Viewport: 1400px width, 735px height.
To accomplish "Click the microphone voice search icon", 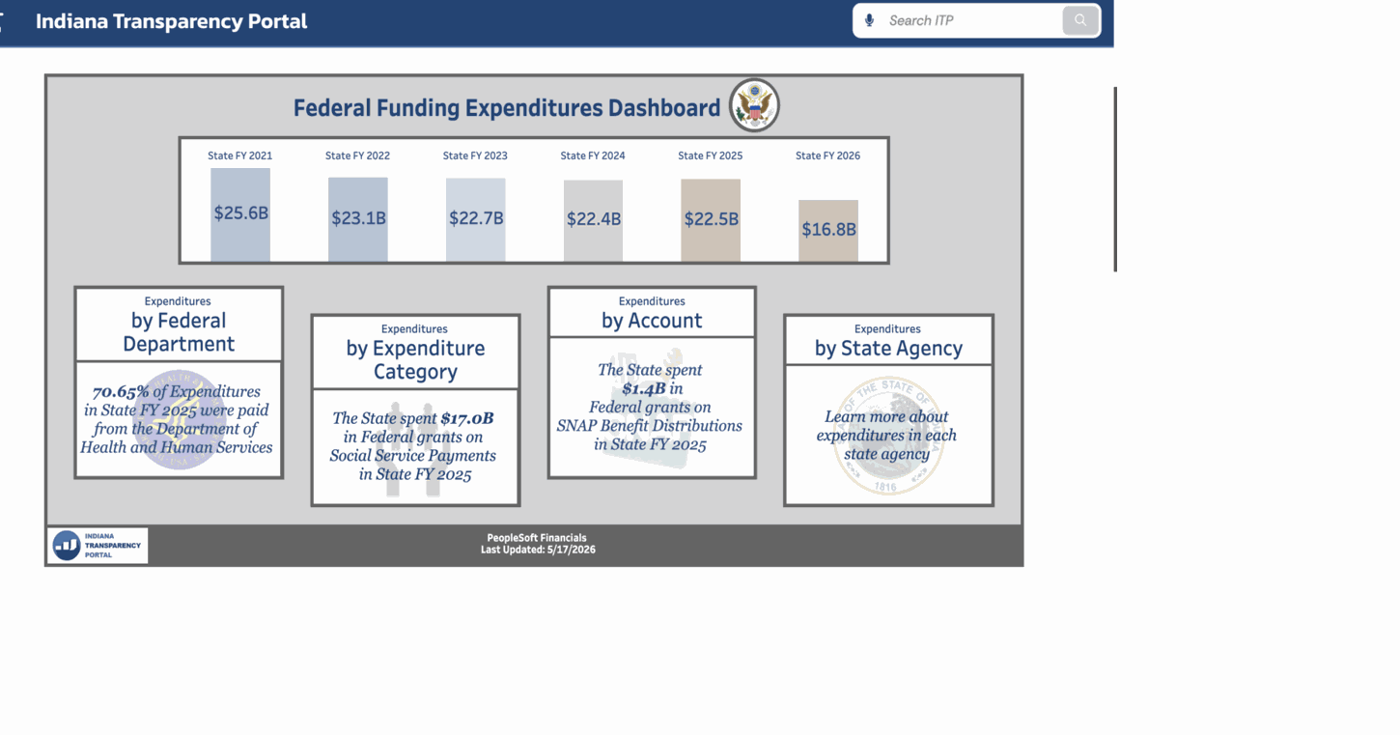I will [x=869, y=20].
